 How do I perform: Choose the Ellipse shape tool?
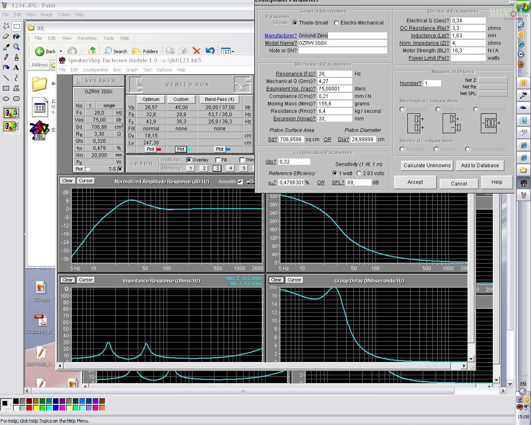[6, 98]
